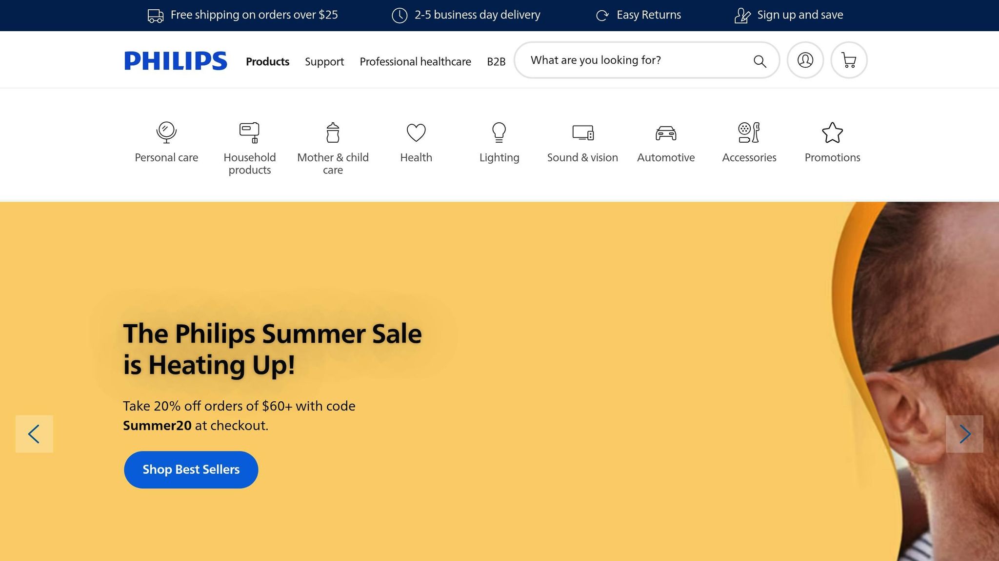This screenshot has width=999, height=561.
Task: Click the Mother & child care label
Action: click(333, 164)
